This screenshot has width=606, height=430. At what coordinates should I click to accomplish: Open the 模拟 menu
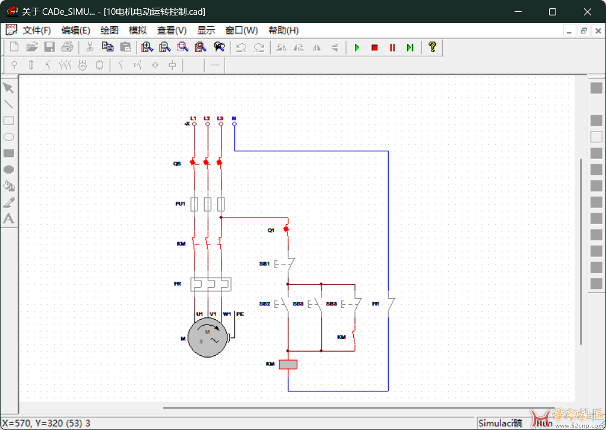coord(138,30)
